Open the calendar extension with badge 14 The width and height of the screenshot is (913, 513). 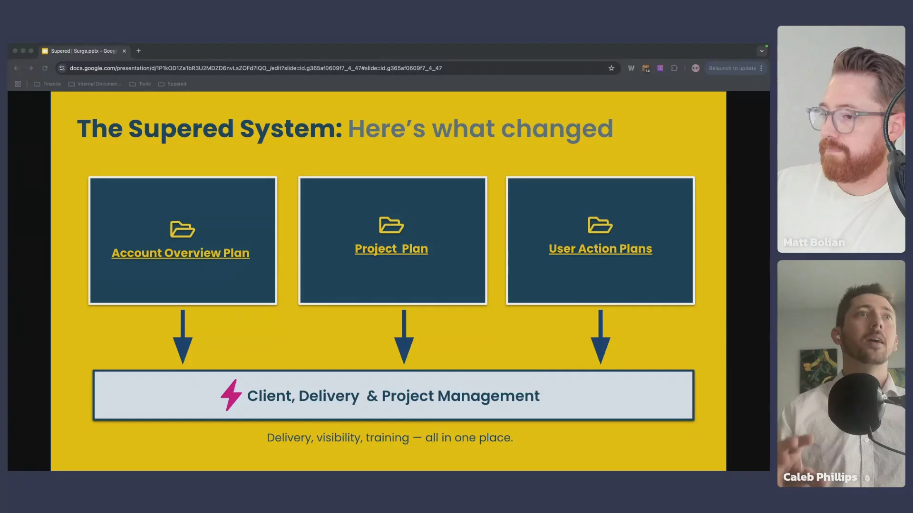point(646,68)
